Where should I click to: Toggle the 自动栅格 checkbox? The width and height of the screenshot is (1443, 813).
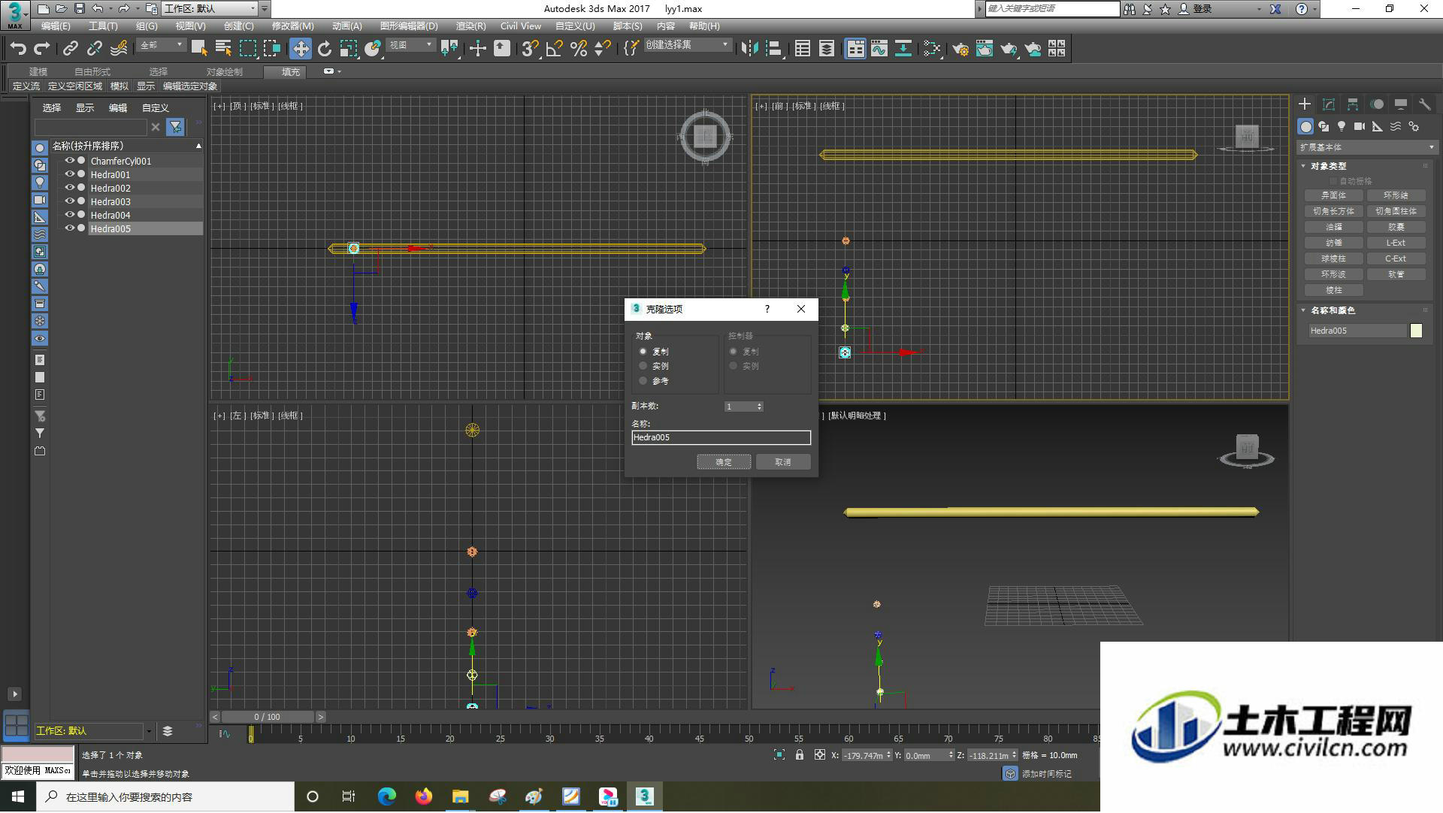point(1334,181)
